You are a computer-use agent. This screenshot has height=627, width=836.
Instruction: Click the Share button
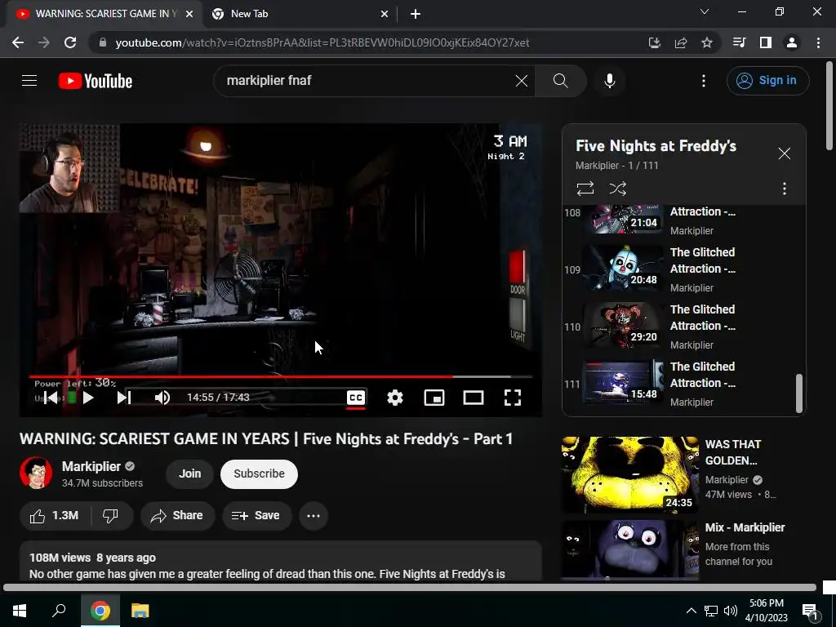(x=177, y=516)
